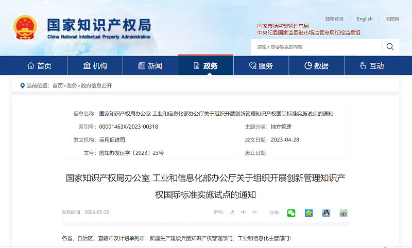412x248 pixels.
Task: Open the 互动 interaction tab
Action: pyautogui.click(x=372, y=66)
